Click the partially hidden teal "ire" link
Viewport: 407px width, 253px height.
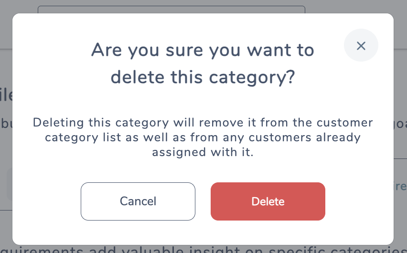400,186
